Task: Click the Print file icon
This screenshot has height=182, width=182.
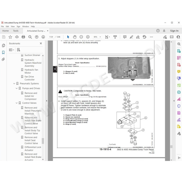Action: [23, 37]
